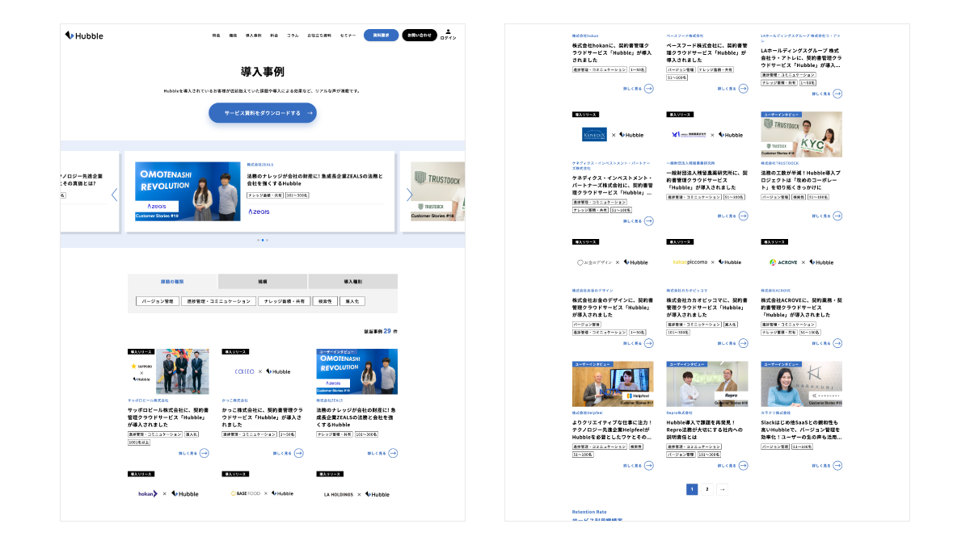This screenshot has height=545, width=970.
Task: Click arrow circle on ケネディクス card
Action: (x=648, y=220)
